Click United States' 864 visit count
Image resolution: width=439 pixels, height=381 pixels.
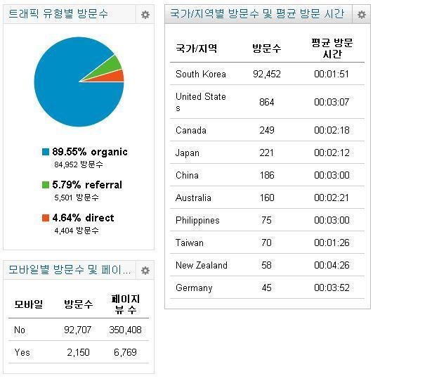266,102
